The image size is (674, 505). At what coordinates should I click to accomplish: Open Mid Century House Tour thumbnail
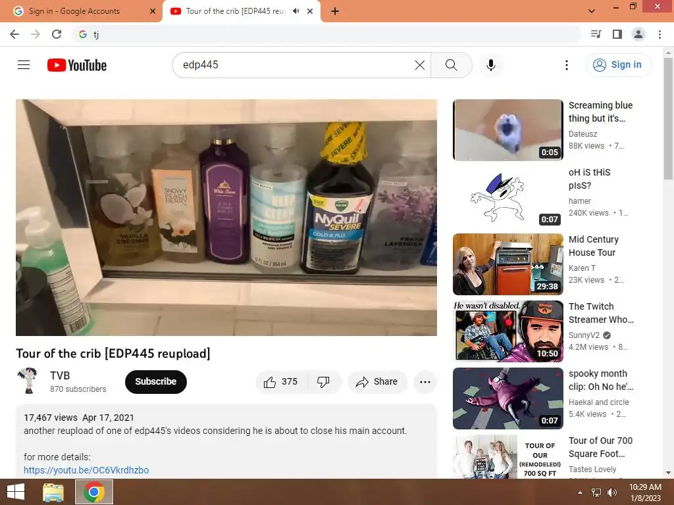pyautogui.click(x=507, y=264)
